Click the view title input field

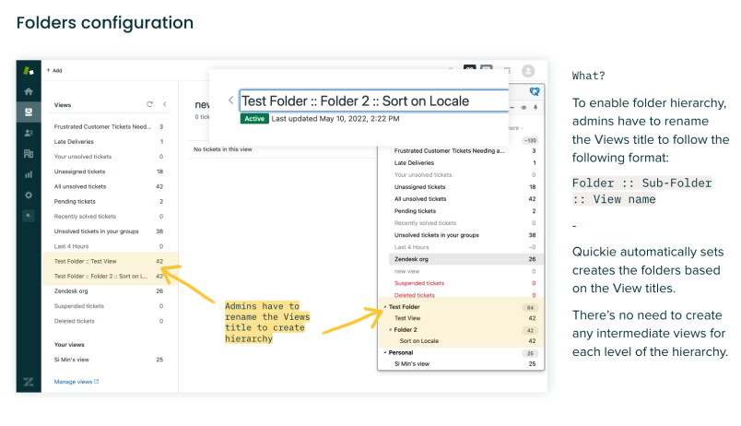coord(373,101)
